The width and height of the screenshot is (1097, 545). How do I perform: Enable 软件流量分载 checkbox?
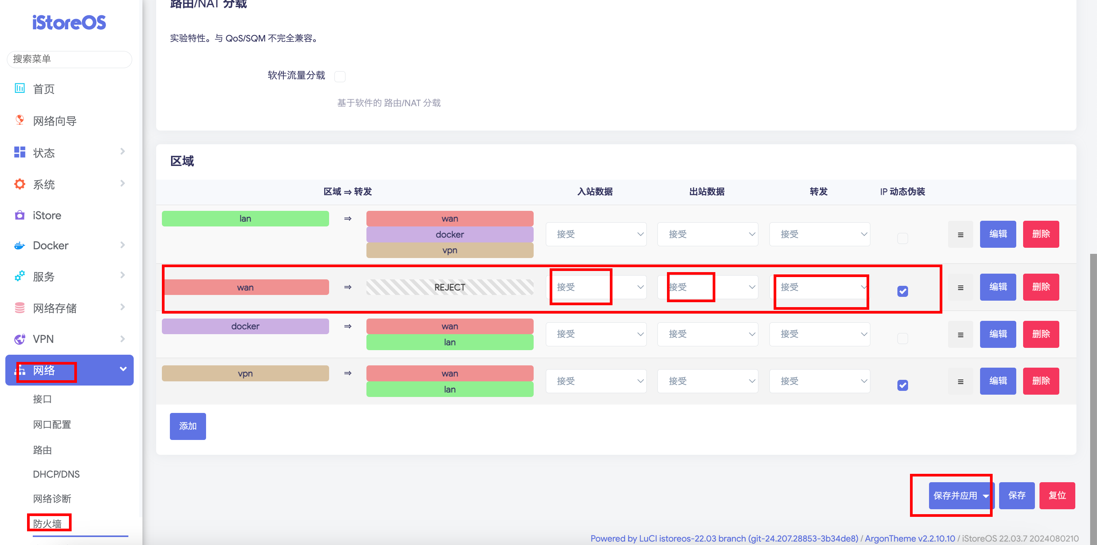click(339, 76)
